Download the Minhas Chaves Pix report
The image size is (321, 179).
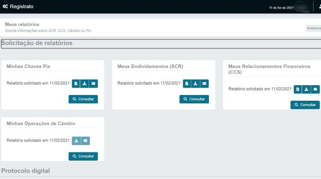[85, 84]
